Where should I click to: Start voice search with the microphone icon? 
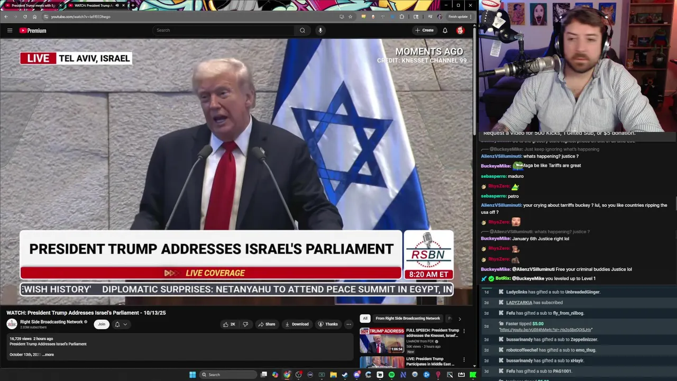coord(320,30)
